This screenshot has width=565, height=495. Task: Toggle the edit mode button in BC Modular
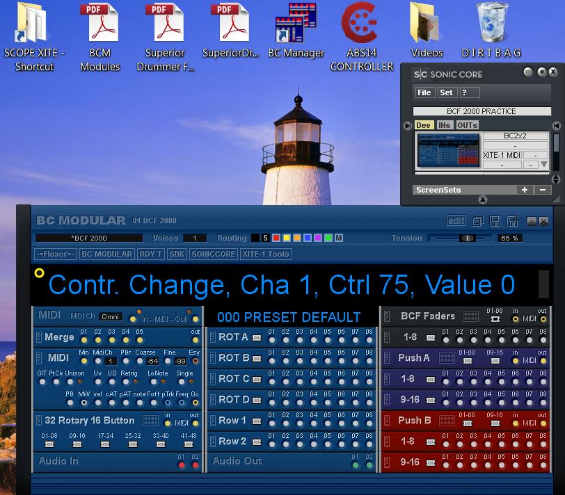click(456, 221)
